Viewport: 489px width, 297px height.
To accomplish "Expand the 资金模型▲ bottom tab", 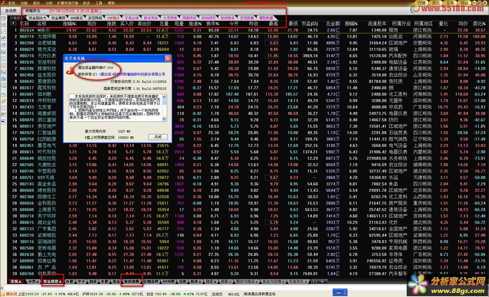I will click(52, 281).
